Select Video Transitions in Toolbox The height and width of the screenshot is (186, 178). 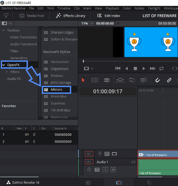[x=23, y=37]
